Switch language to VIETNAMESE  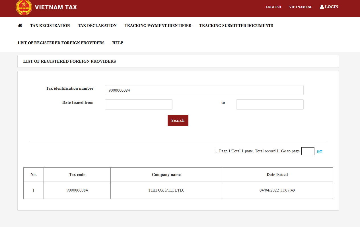pos(300,7)
